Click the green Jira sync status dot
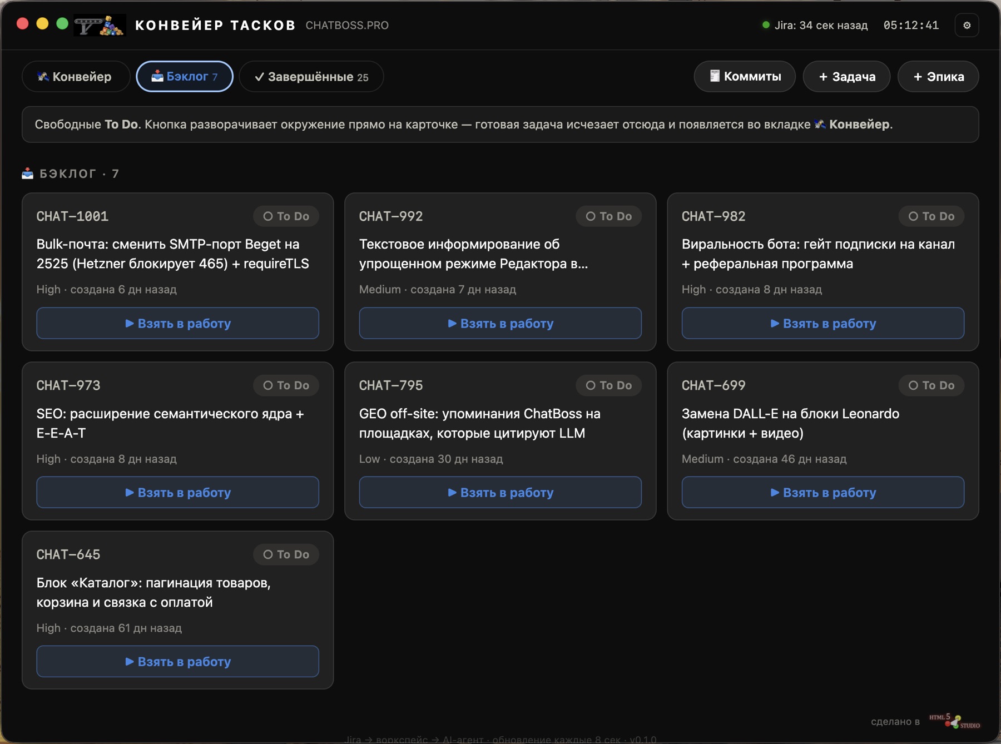Image resolution: width=1001 pixels, height=744 pixels. pyautogui.click(x=766, y=25)
